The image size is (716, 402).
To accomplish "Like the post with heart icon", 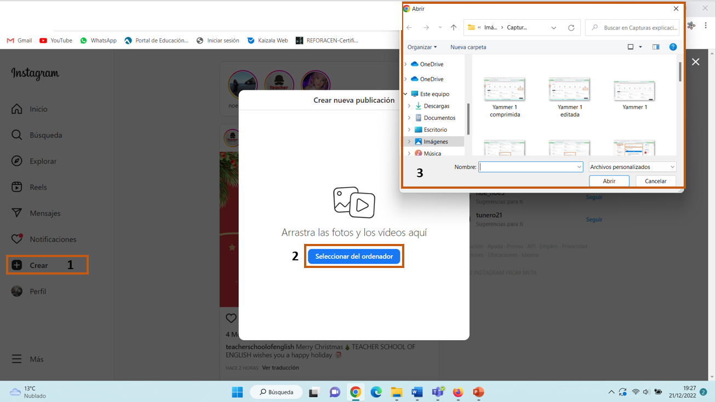I will pyautogui.click(x=231, y=318).
